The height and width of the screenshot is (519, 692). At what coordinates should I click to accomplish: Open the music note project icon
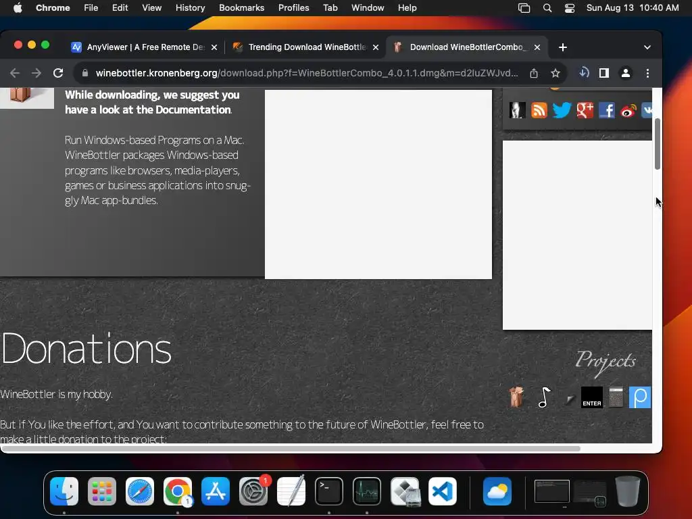click(544, 397)
